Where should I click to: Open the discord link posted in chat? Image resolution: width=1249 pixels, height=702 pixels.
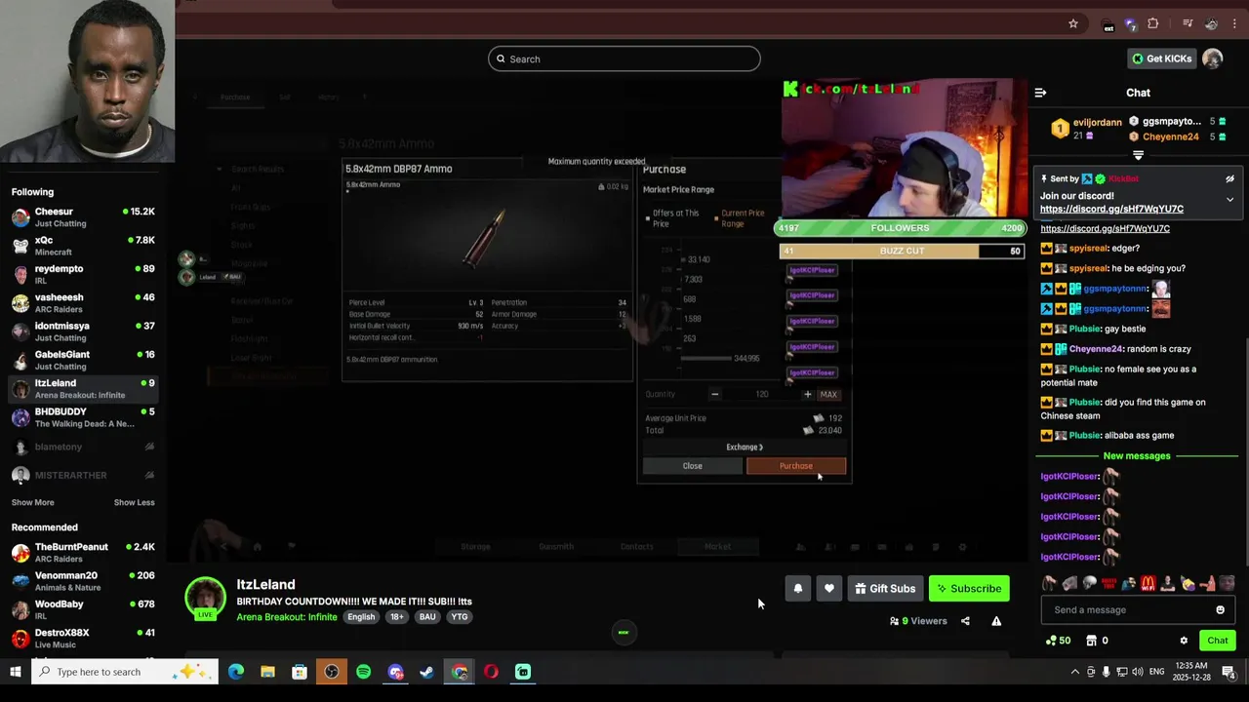[1105, 228]
